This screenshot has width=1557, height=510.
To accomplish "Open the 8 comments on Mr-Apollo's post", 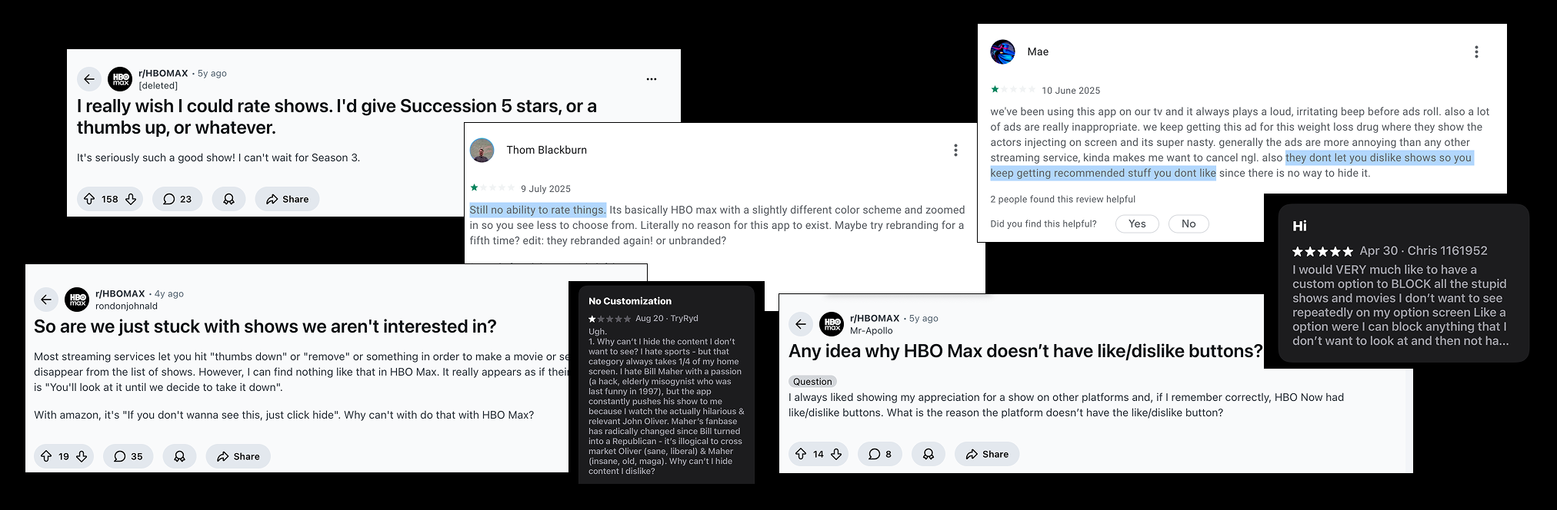I will [x=880, y=454].
